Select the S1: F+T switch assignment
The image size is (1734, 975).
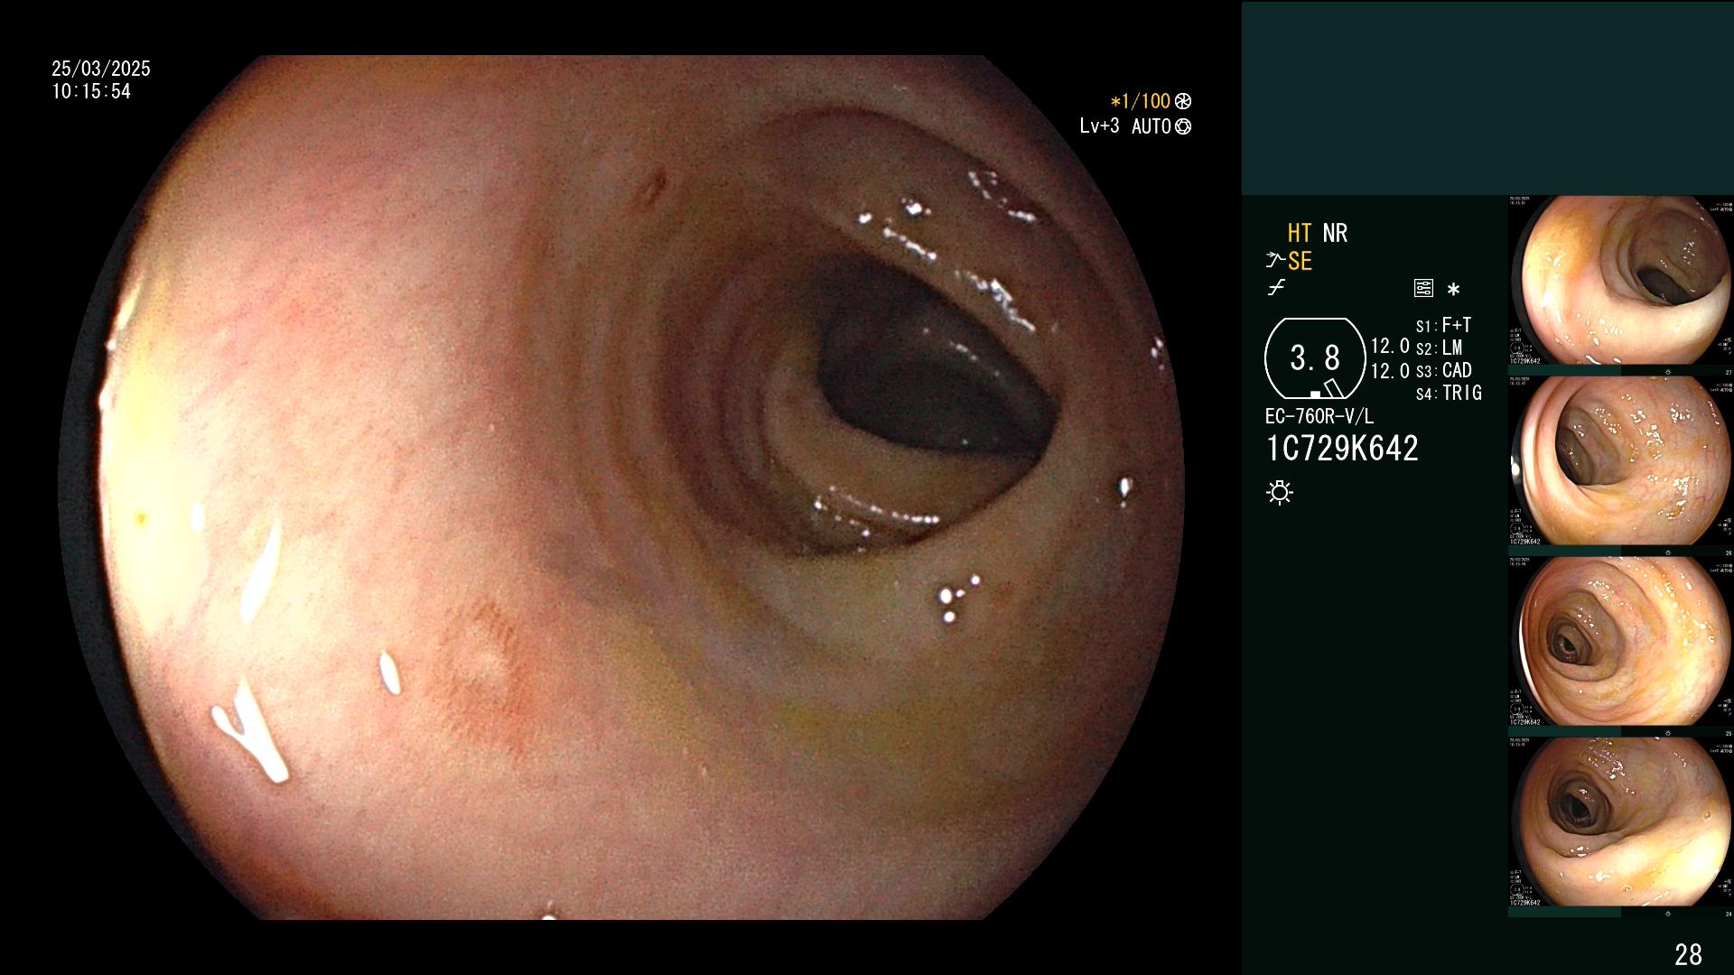pos(1443,325)
